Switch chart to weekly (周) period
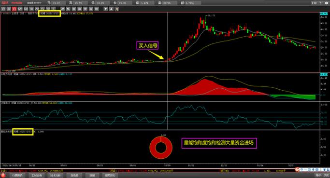Image resolution: width=330 pixels, height=178 pixels. click(x=9, y=9)
